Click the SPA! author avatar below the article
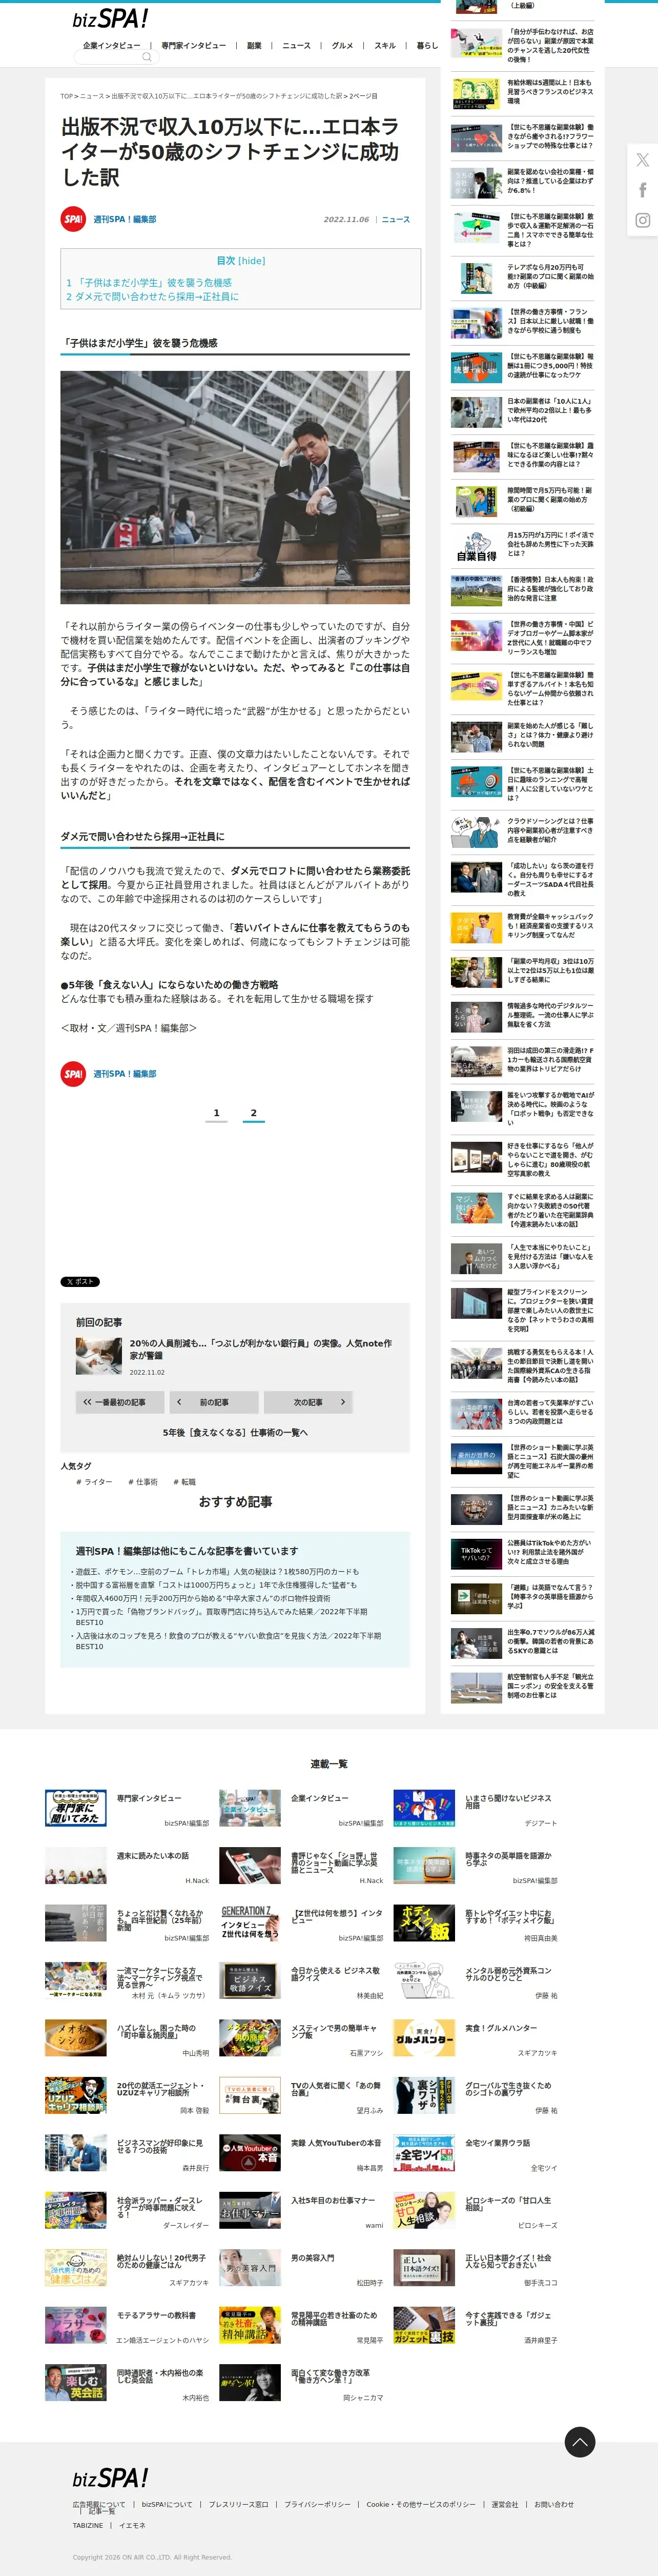658x2576 pixels. [x=73, y=1073]
